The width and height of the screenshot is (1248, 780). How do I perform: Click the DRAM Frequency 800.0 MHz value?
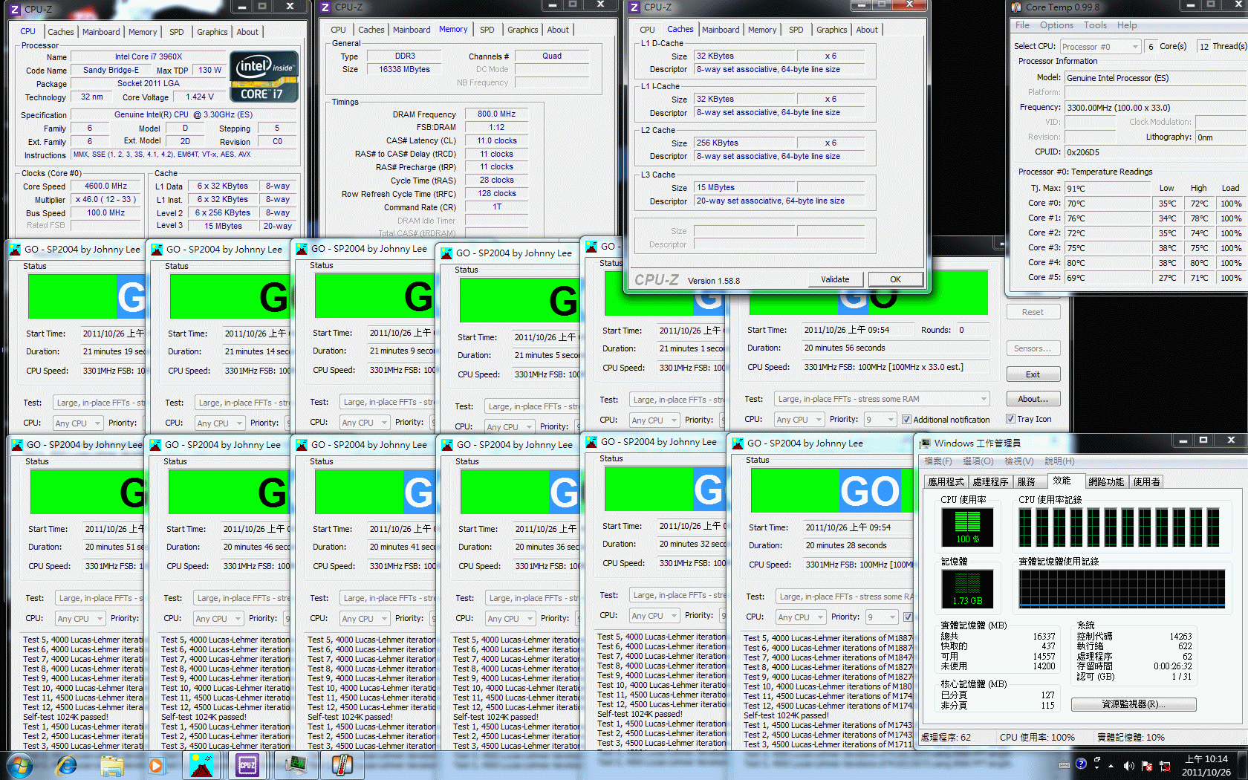pos(496,114)
